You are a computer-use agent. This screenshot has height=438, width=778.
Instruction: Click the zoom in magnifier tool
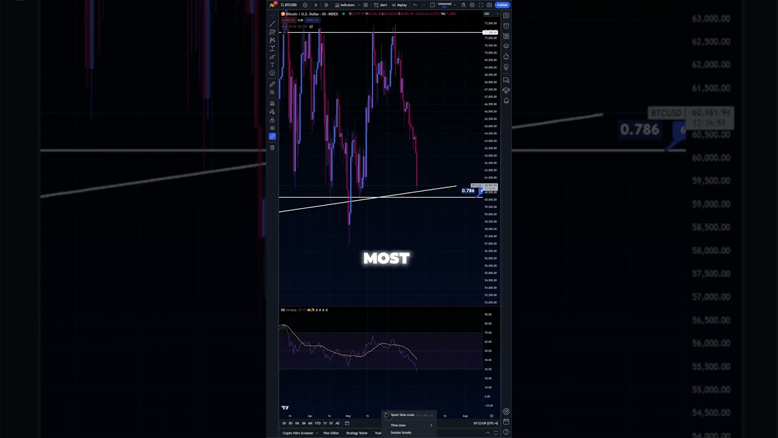tap(272, 92)
